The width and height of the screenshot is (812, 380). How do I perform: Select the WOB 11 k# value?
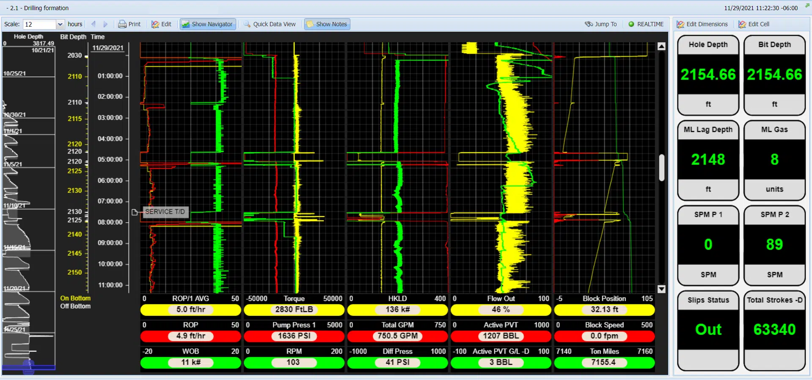pyautogui.click(x=191, y=362)
